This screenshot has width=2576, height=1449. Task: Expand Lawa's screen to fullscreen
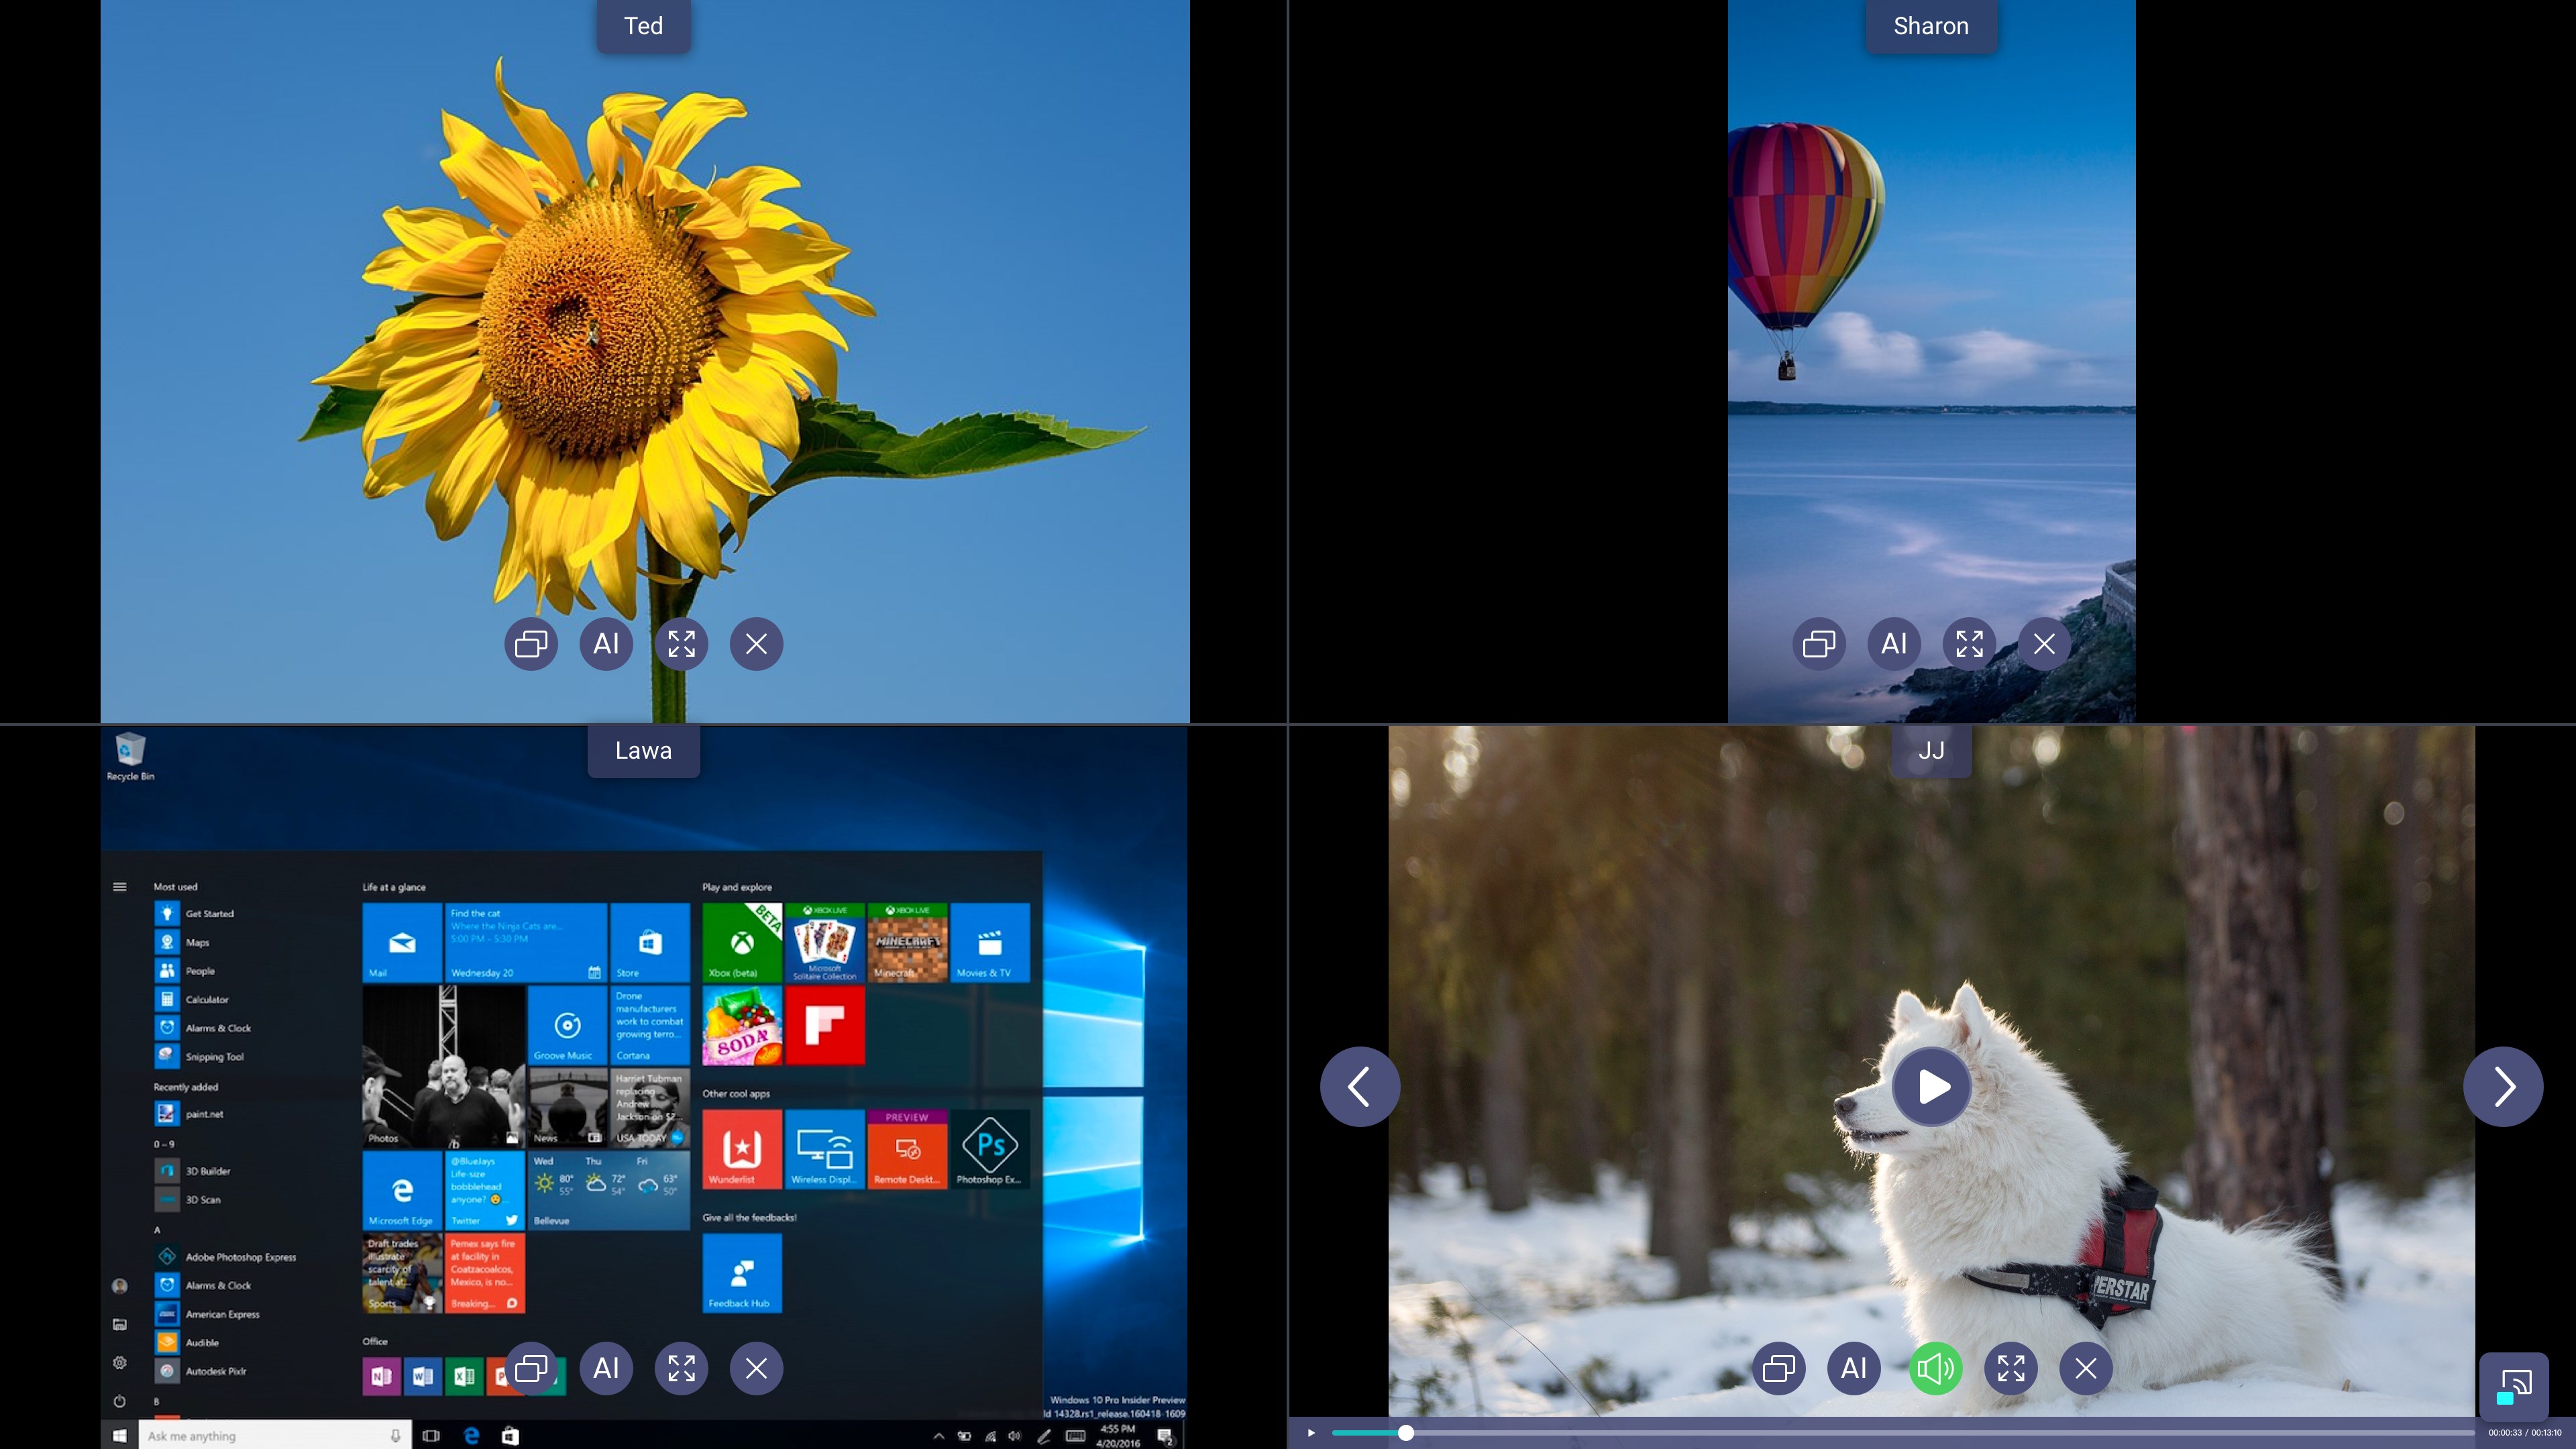(x=681, y=1368)
